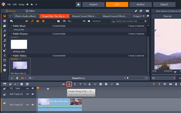The width and height of the screenshot is (181, 113).
Task: Mute the A/V Track (1) speaker
Action: (x=33, y=94)
